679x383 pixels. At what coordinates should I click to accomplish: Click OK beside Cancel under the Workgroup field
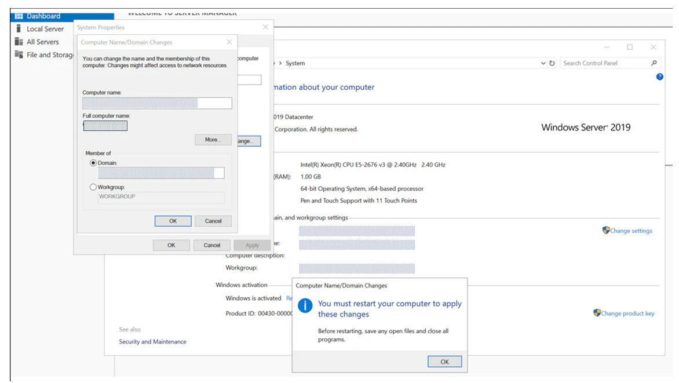pos(173,221)
